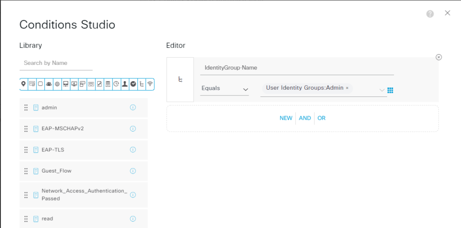Viewport: 461px width, 228px height.
Task: Show info for admin condition
Action: point(133,108)
